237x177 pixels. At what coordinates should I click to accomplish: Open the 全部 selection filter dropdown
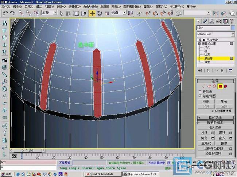pos(55,12)
